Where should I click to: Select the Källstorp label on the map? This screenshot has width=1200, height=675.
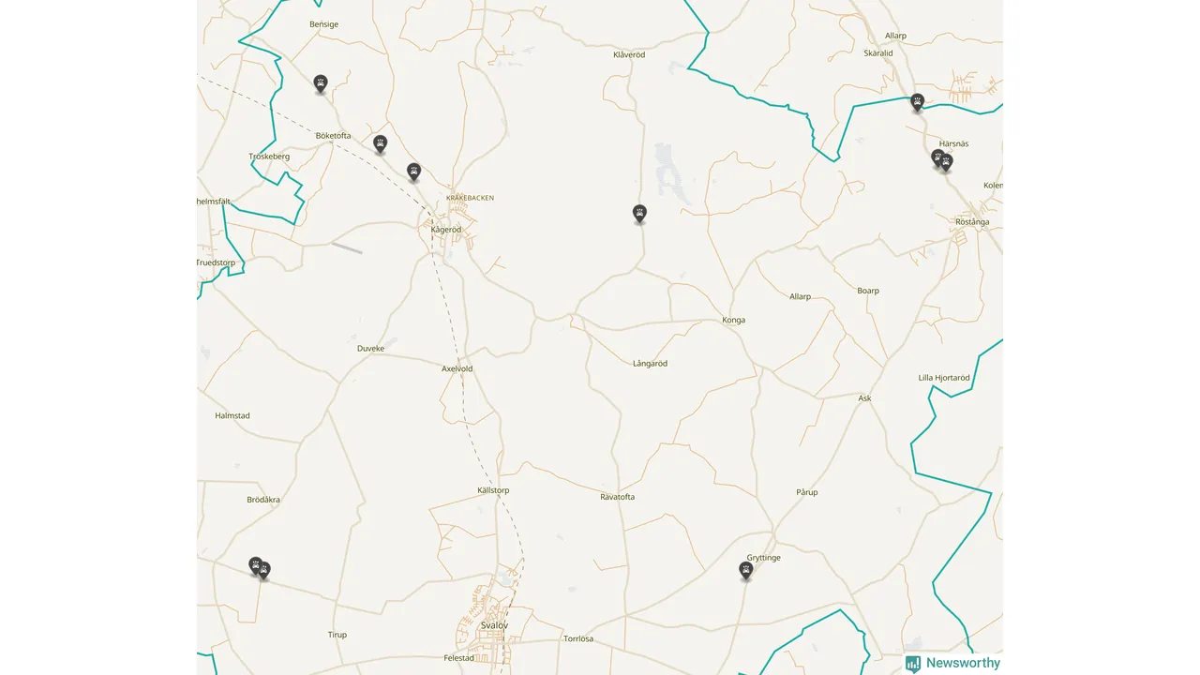(x=493, y=491)
